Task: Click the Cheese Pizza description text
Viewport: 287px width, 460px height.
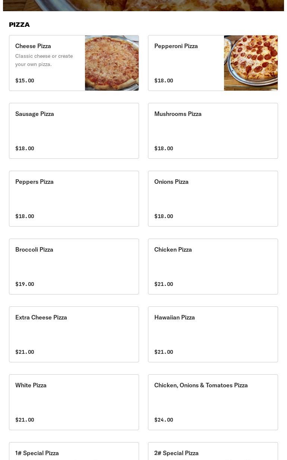Action: [x=44, y=60]
